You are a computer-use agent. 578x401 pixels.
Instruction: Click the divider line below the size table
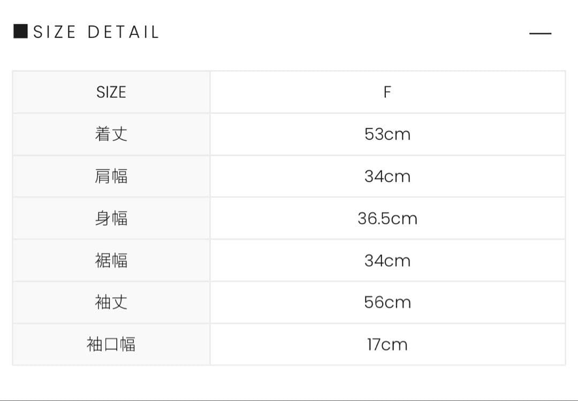[289, 399]
